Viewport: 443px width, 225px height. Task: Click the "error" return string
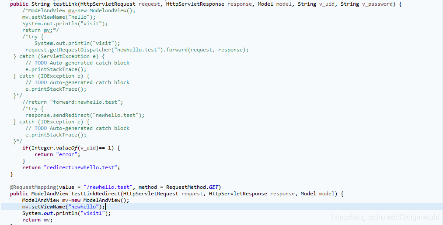coord(66,155)
